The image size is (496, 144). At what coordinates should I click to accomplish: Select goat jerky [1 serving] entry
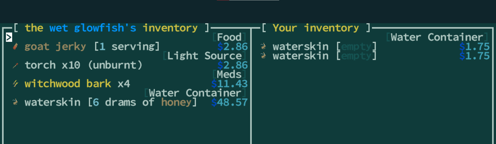[92, 47]
